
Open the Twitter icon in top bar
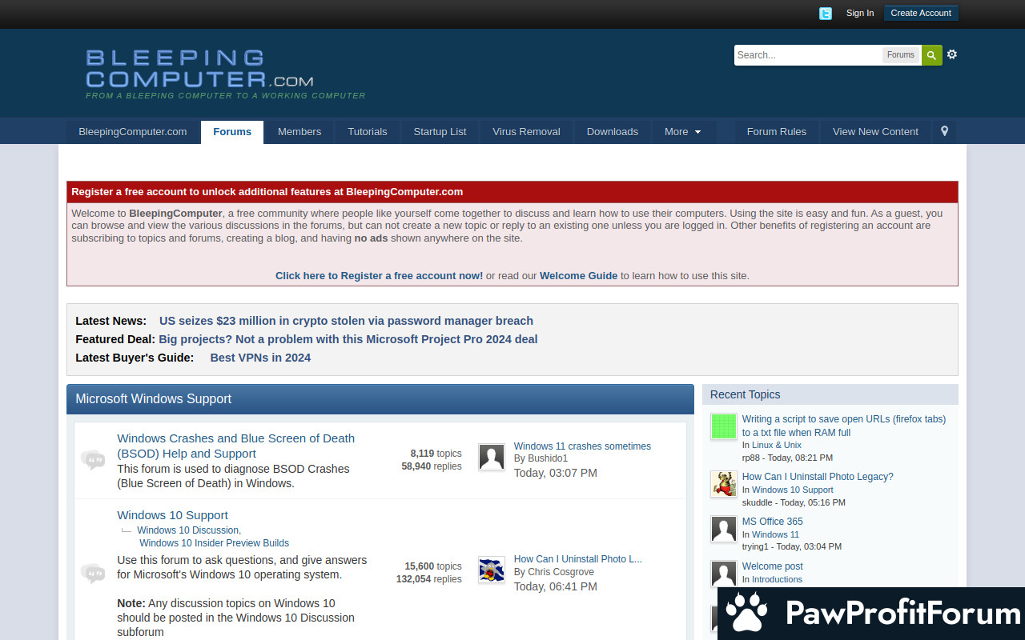click(x=826, y=14)
